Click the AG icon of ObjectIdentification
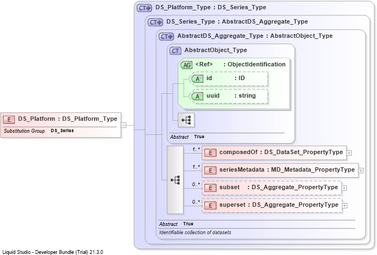377x255 pixels. click(186, 65)
